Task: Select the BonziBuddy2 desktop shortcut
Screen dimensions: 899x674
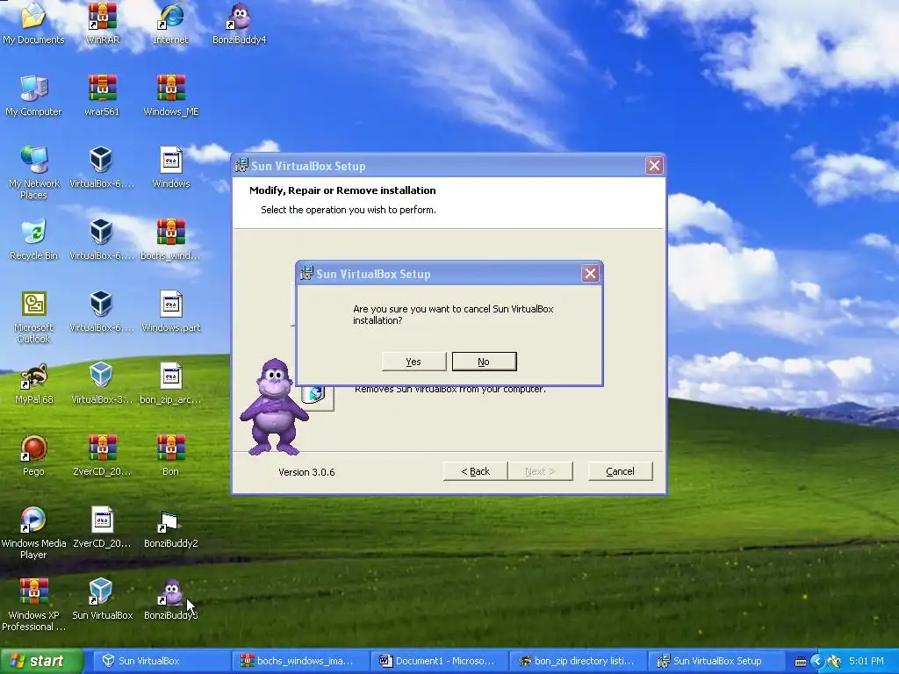Action: tap(171, 527)
